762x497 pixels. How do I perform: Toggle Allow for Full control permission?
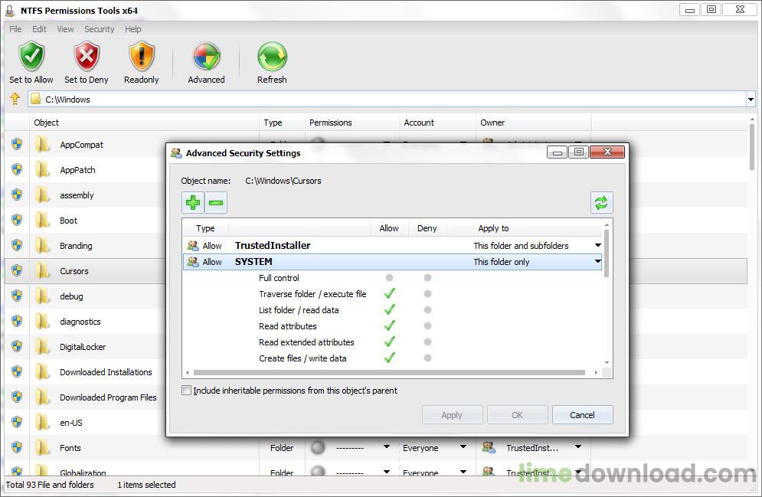click(389, 278)
